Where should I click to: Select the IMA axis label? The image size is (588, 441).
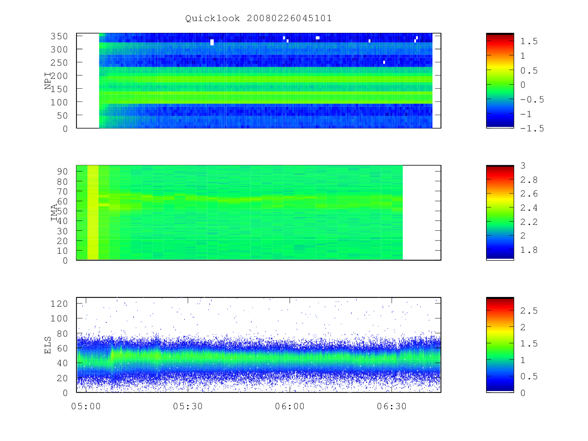(x=54, y=213)
